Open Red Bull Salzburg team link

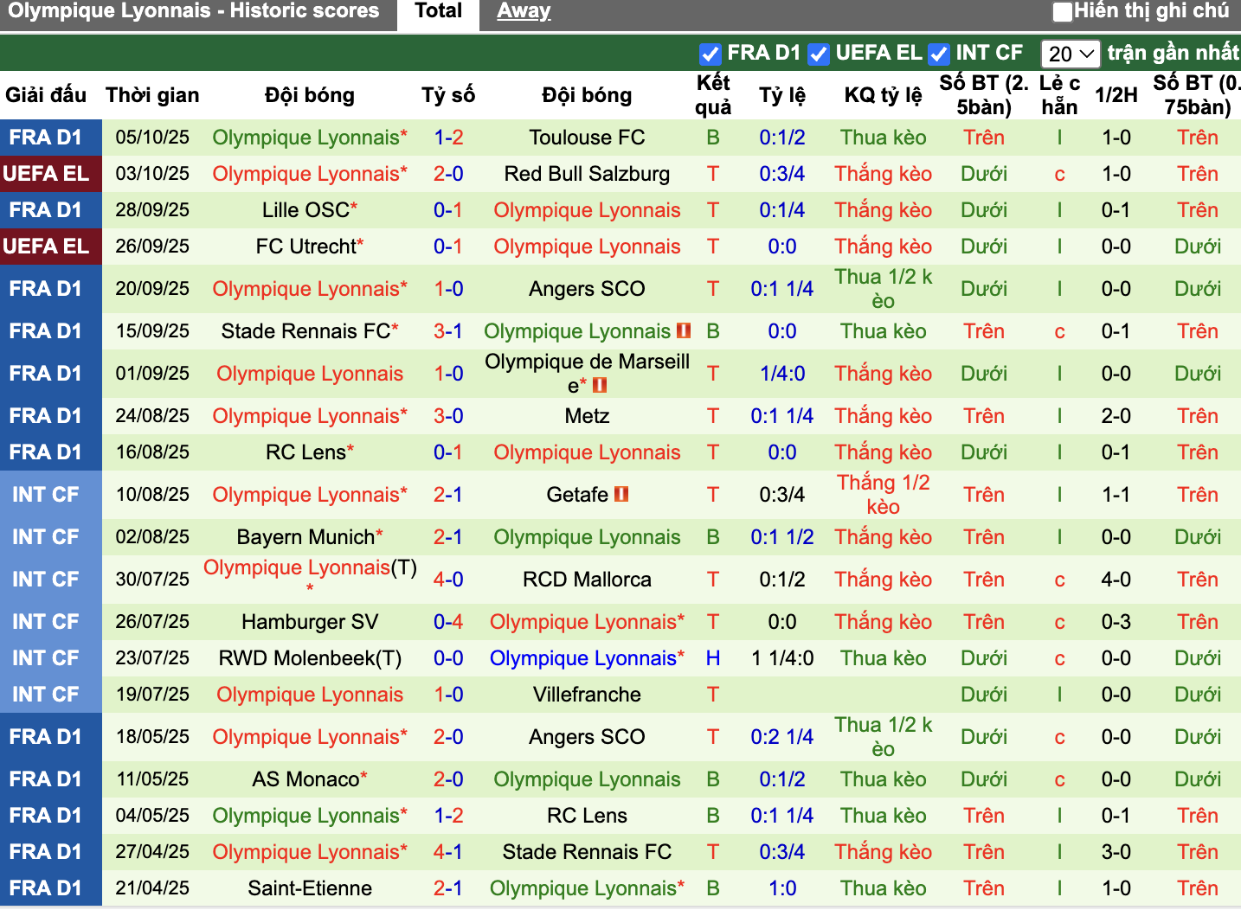click(x=587, y=174)
